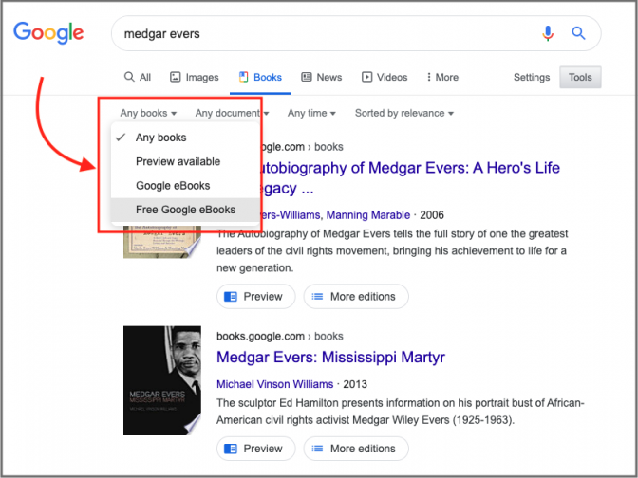Open search Settings
The image size is (638, 478).
(x=532, y=77)
